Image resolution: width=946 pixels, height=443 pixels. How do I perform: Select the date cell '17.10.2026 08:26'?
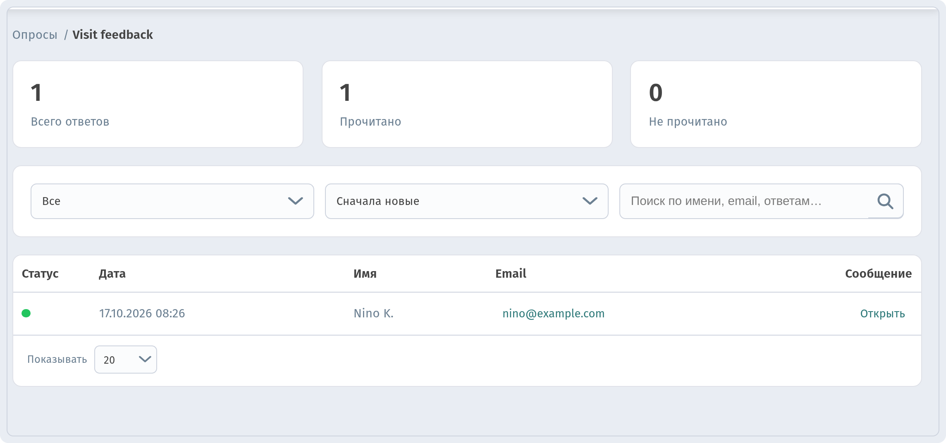click(142, 314)
